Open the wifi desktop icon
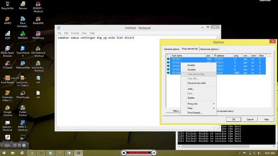Screen dimensions: 278x156 (38, 80)
